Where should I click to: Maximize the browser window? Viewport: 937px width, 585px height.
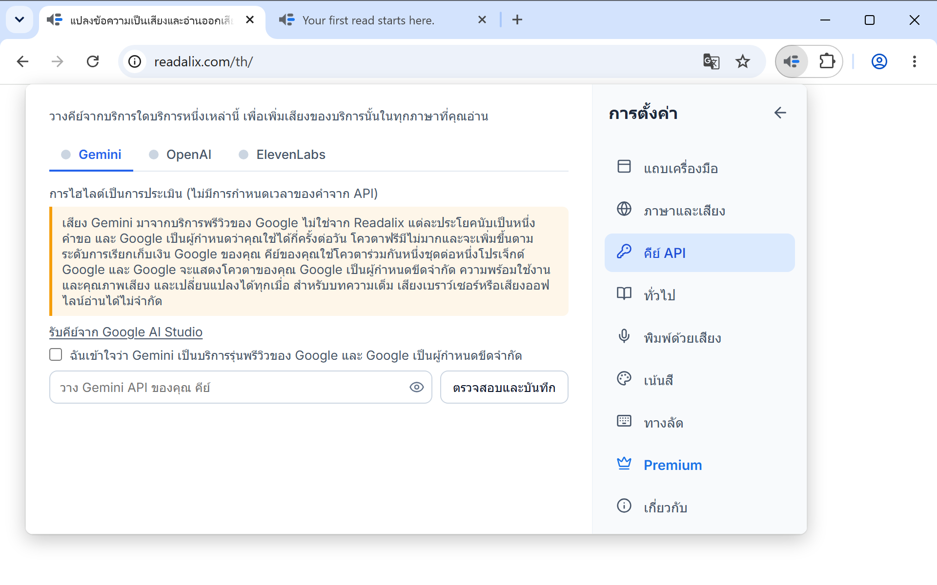869,20
